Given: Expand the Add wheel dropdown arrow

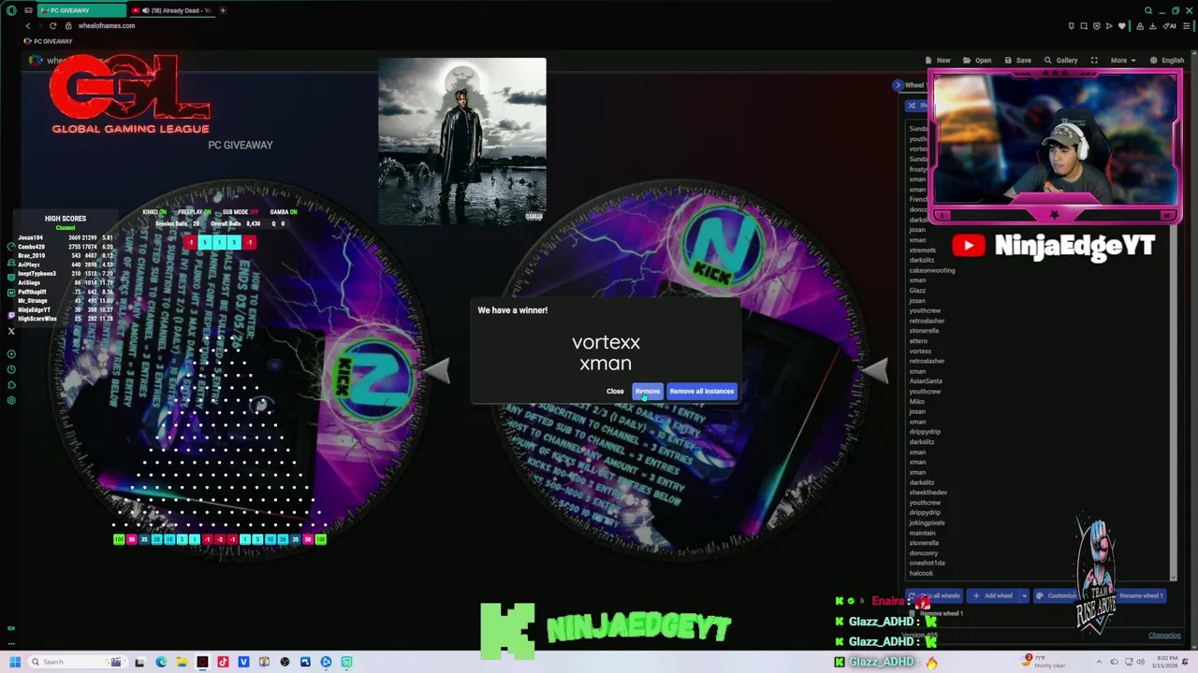Looking at the screenshot, I should click(x=1024, y=595).
